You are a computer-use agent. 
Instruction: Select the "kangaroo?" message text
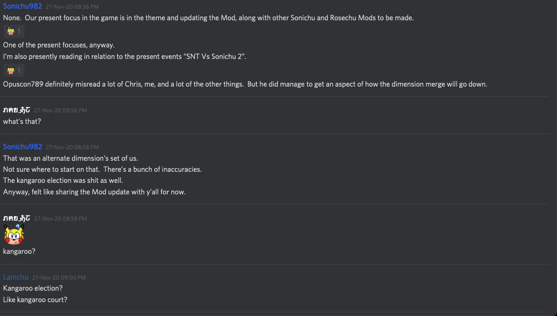(19, 252)
